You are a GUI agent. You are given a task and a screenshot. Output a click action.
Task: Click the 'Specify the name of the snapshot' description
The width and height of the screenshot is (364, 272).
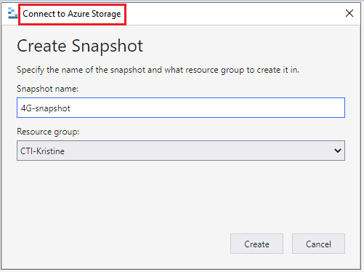[x=158, y=70]
